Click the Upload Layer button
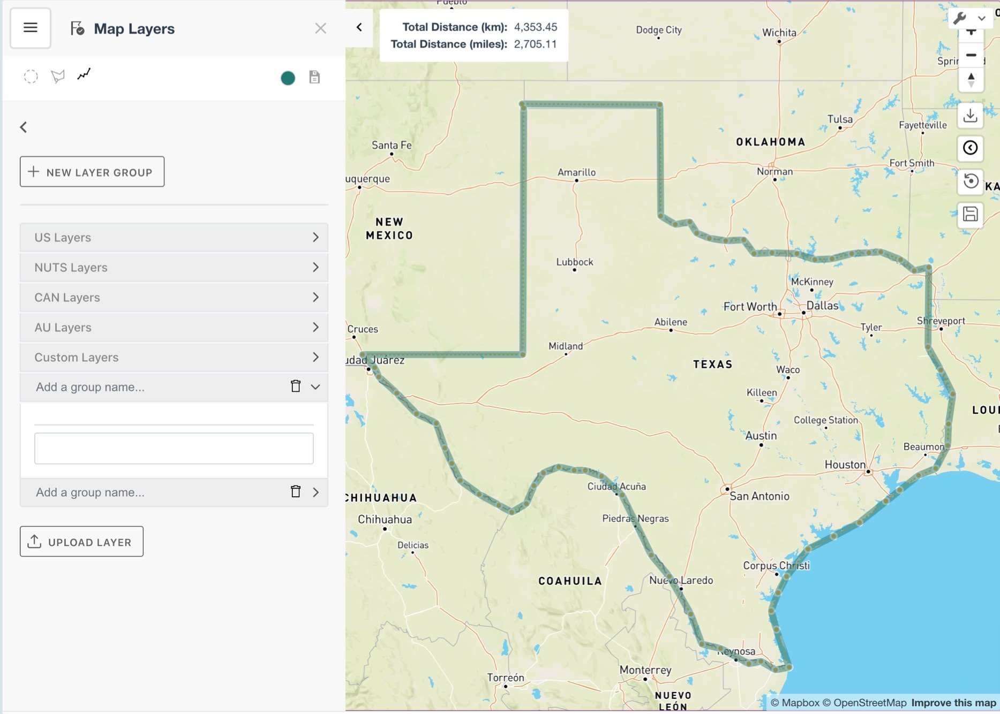 click(81, 541)
